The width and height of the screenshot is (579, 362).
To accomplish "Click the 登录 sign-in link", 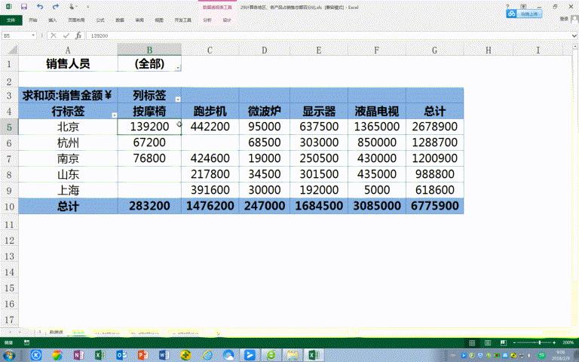I will (563, 18).
